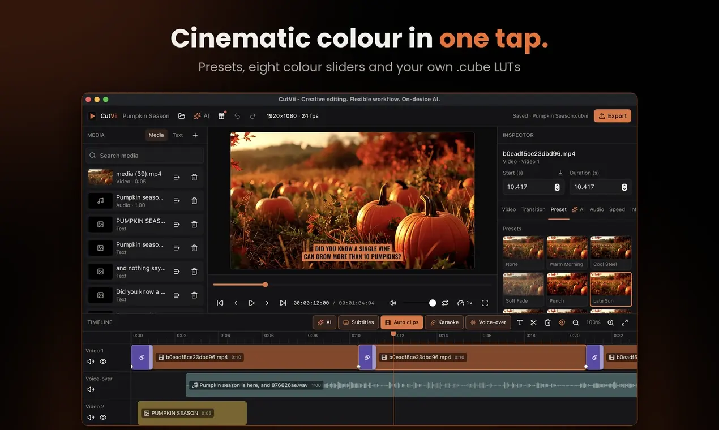Click the Subtitles button

tap(358, 322)
